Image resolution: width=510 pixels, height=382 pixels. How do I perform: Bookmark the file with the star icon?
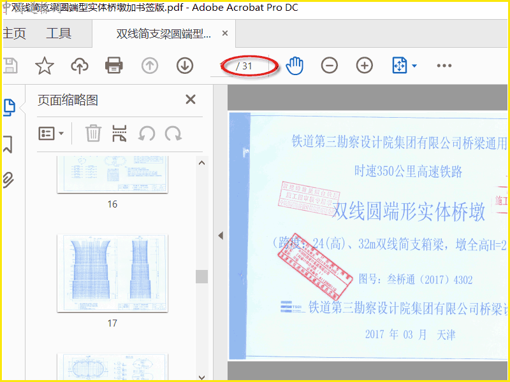[x=45, y=66]
